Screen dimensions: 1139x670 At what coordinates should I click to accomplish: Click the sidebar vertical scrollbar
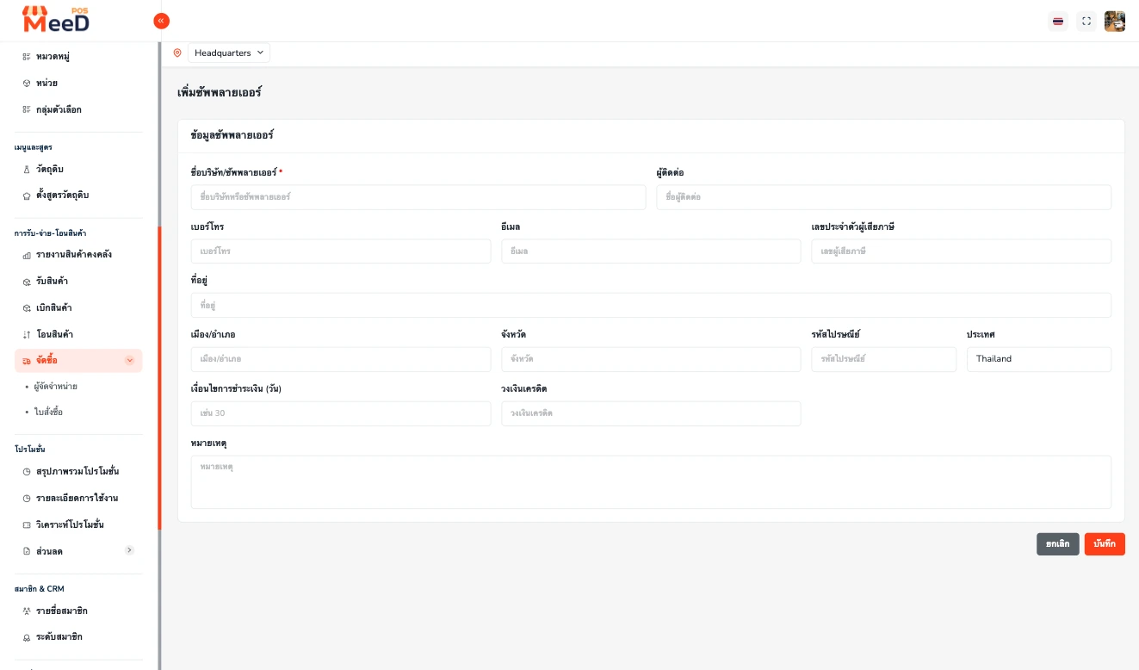click(x=159, y=377)
